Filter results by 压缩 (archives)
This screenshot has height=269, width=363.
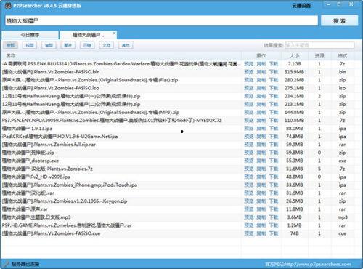[87, 45]
